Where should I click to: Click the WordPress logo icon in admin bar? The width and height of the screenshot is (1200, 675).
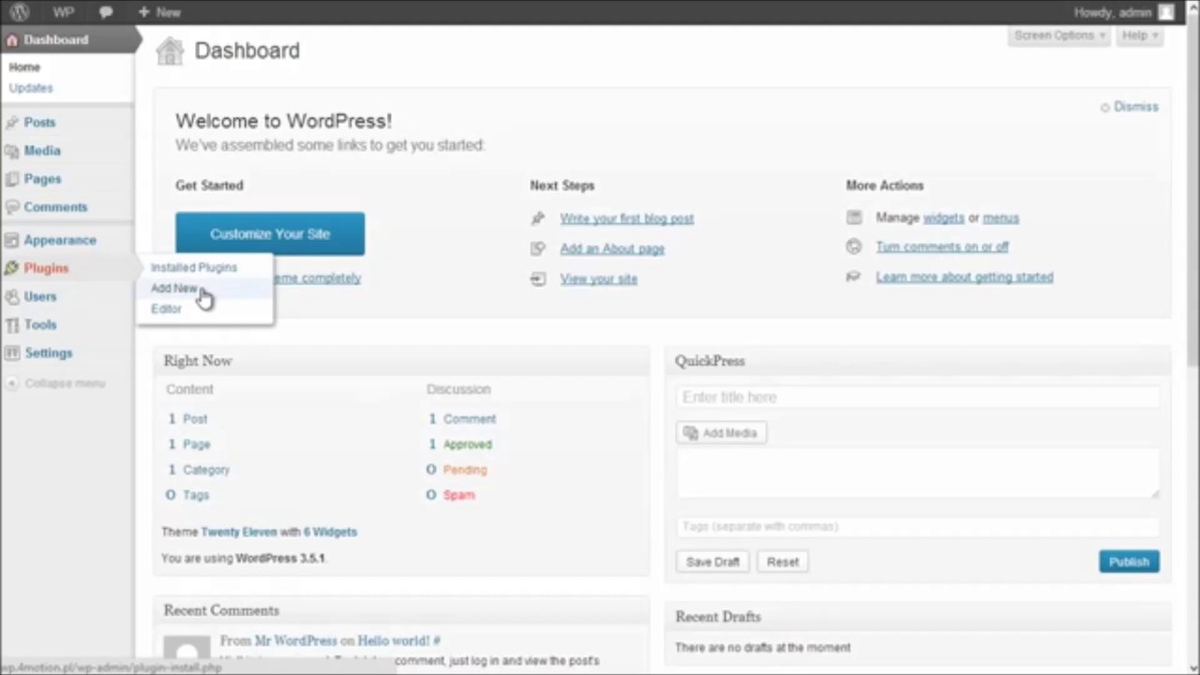click(19, 12)
